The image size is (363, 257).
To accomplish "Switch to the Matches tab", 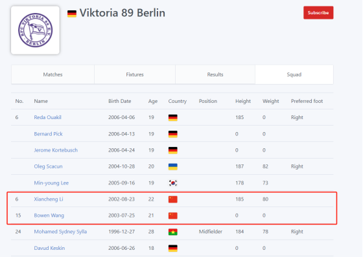I will click(x=53, y=74).
